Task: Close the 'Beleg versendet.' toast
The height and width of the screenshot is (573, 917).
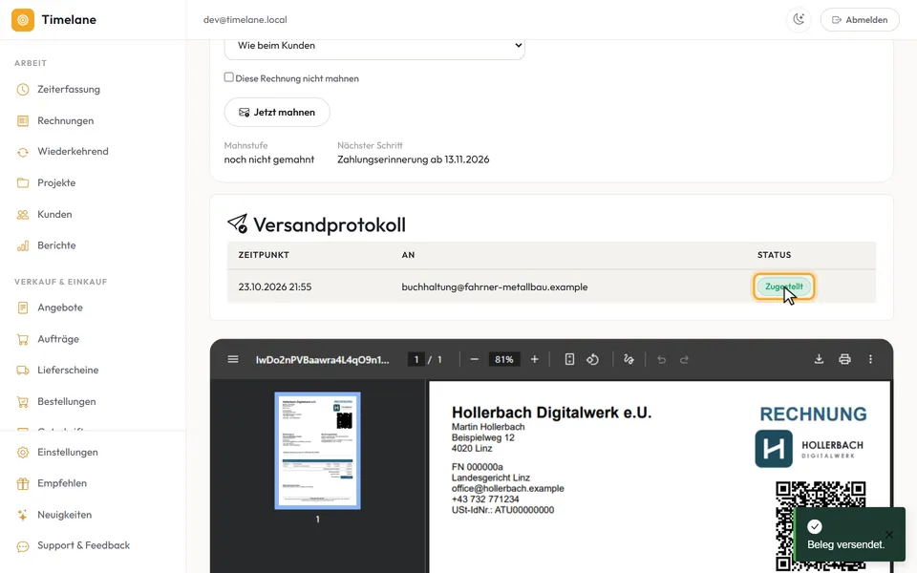Action: (x=889, y=535)
